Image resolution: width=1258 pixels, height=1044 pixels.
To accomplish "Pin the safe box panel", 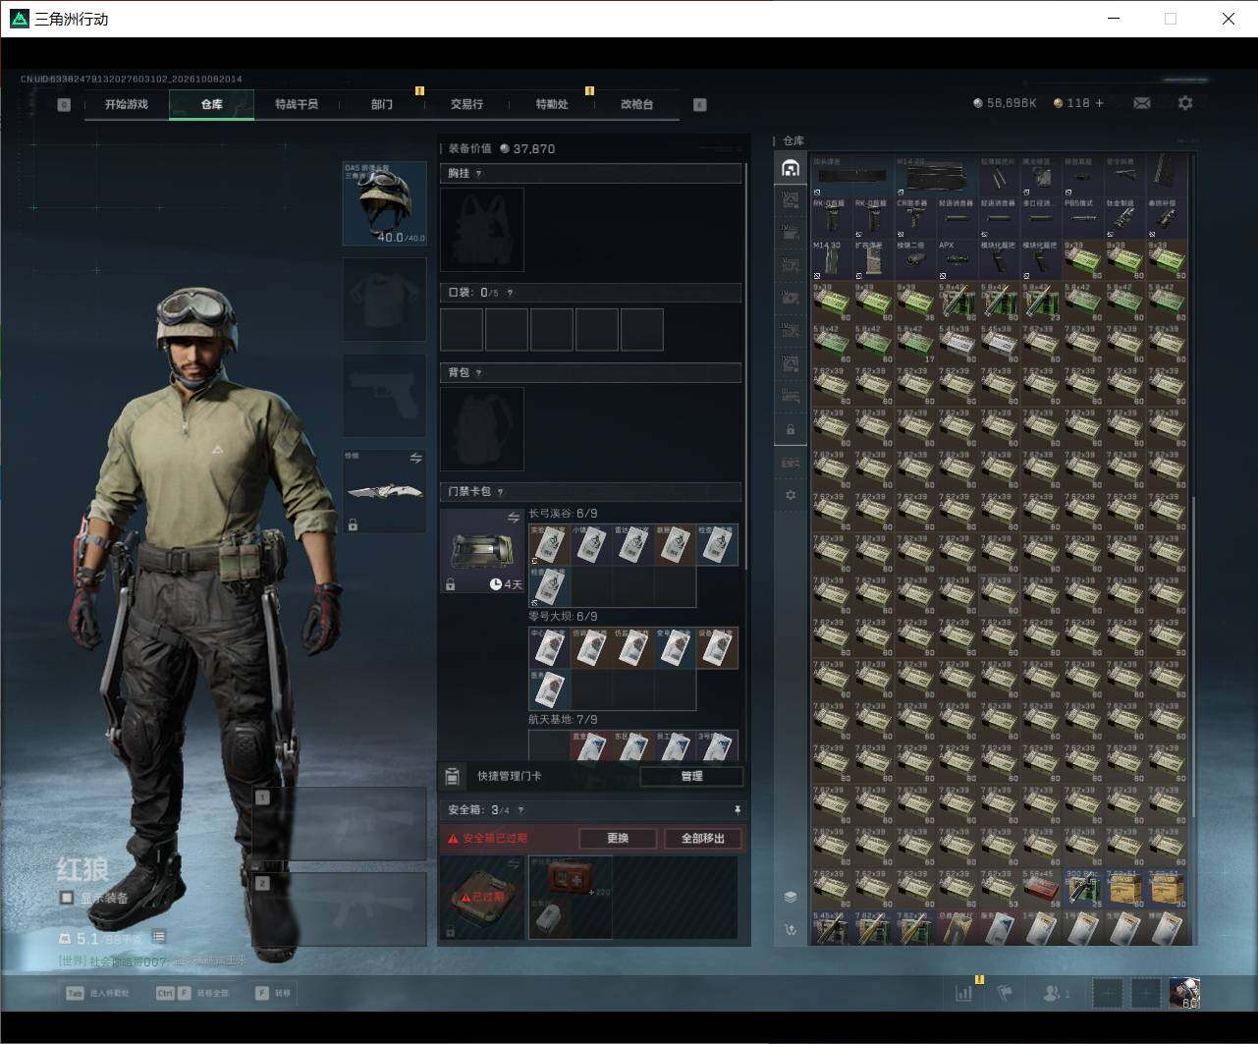I will click(737, 810).
